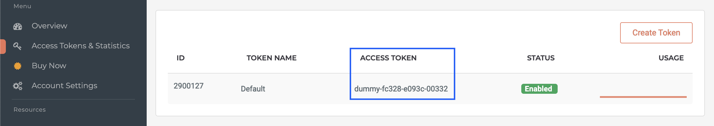The height and width of the screenshot is (126, 714).
Task: Click the Resources section label
Action: (30, 110)
